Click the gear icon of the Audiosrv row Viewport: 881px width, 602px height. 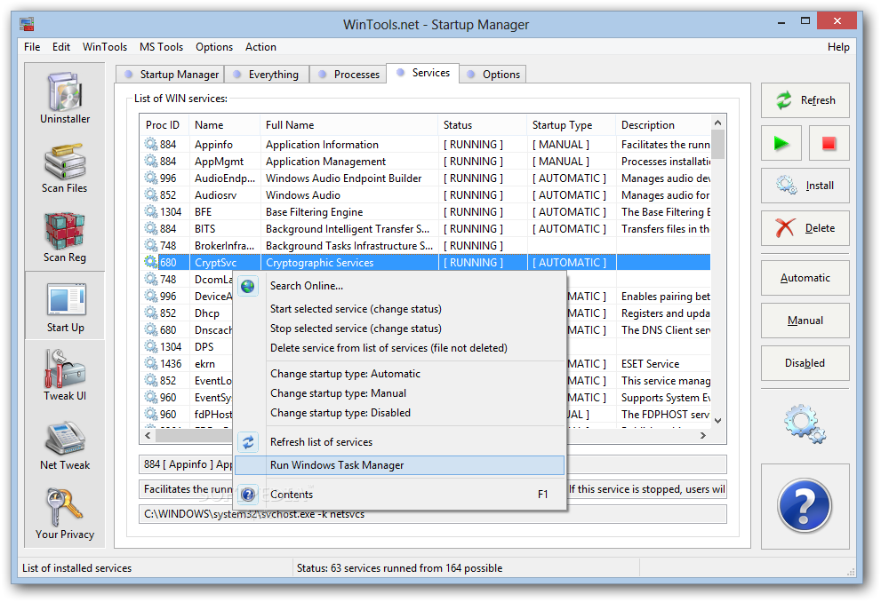(150, 194)
